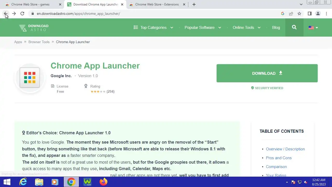Click the green DOWNLOAD button
Viewport: 332px width, 187px height.
pos(267,73)
